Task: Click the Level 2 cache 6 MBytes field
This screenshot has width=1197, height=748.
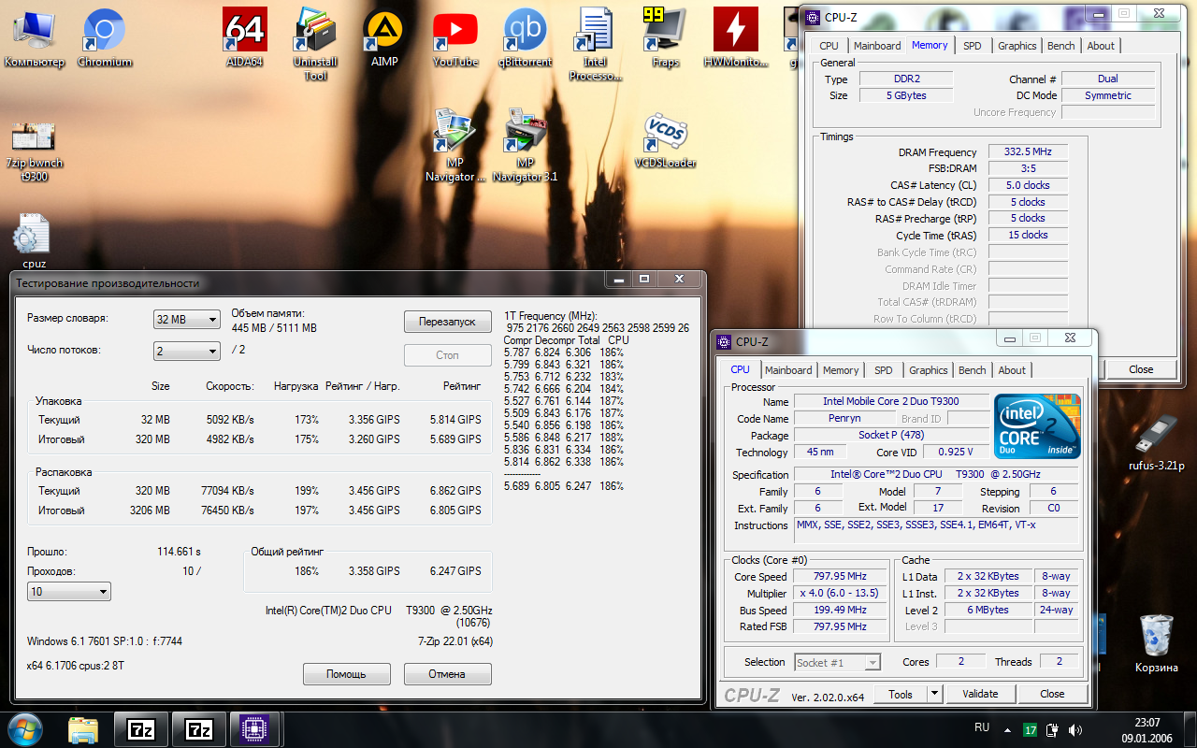Action: point(988,610)
